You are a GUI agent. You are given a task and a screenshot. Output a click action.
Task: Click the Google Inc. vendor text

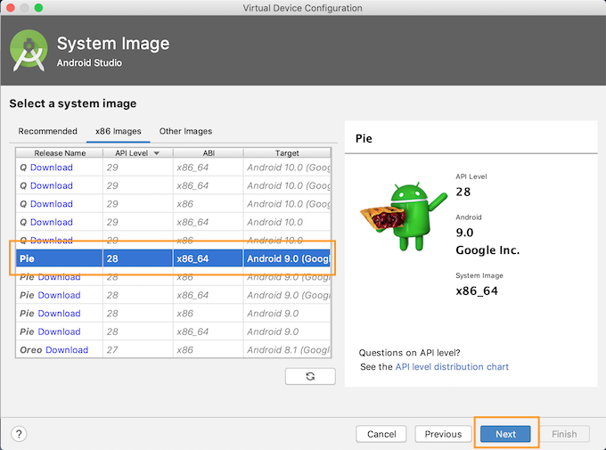[x=487, y=250]
